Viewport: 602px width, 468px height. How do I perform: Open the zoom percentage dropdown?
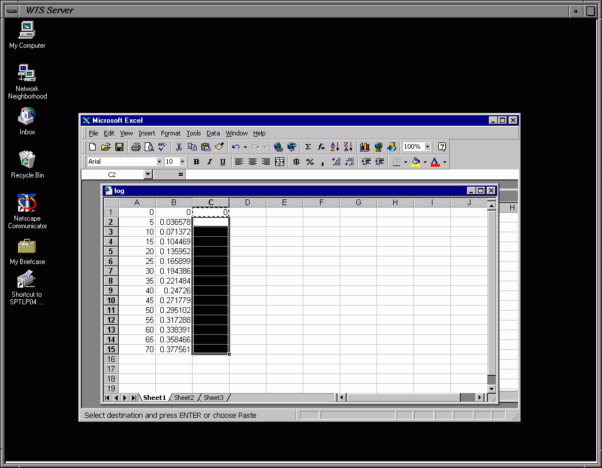coord(427,147)
